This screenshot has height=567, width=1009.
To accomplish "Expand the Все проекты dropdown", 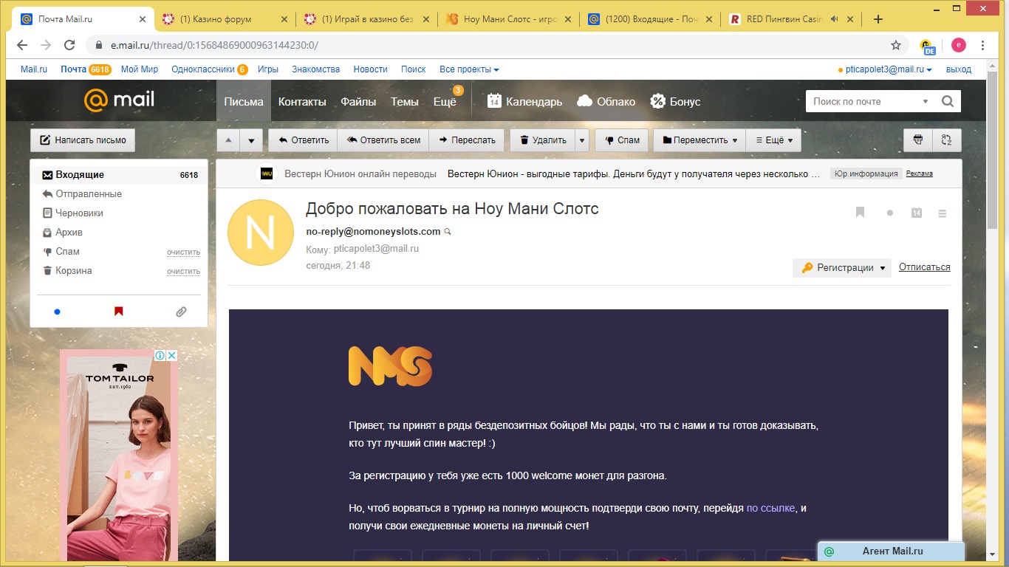I will (x=469, y=69).
